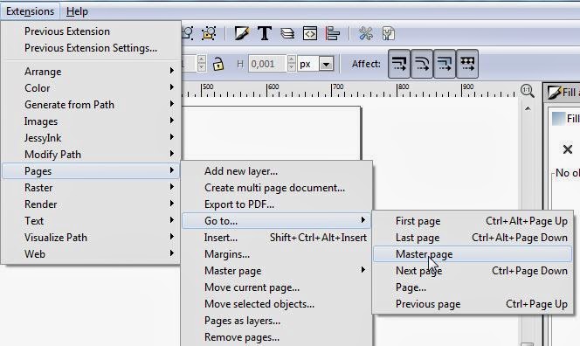The image size is (580, 346).
Task: Expand the Images submenu
Action: tap(91, 121)
